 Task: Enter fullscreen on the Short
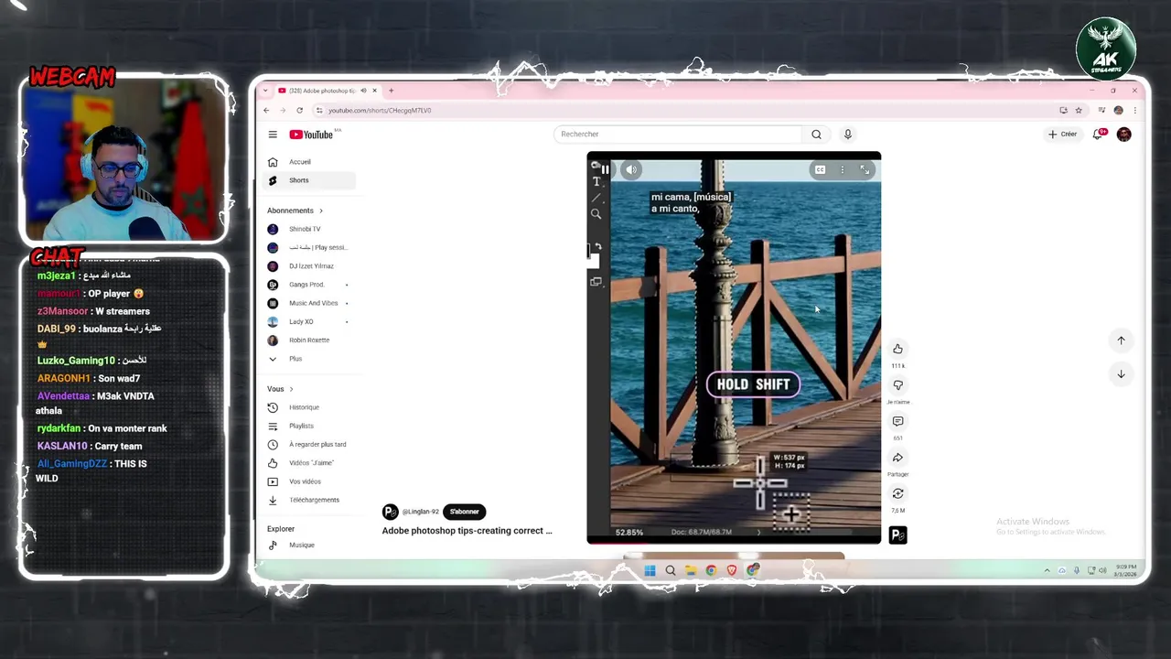865,169
